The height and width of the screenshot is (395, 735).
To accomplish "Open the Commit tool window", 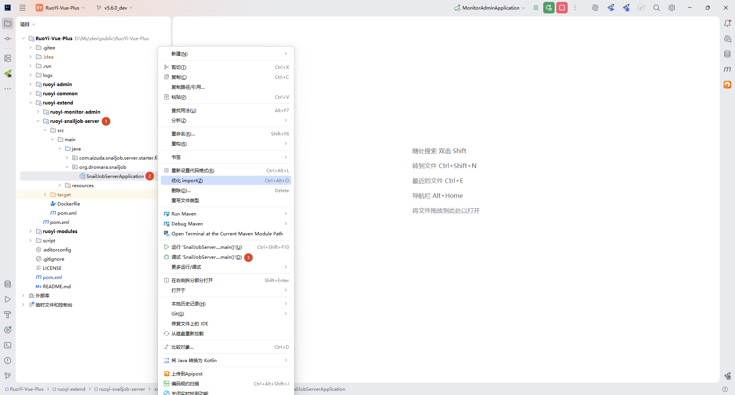I will click(8, 39).
